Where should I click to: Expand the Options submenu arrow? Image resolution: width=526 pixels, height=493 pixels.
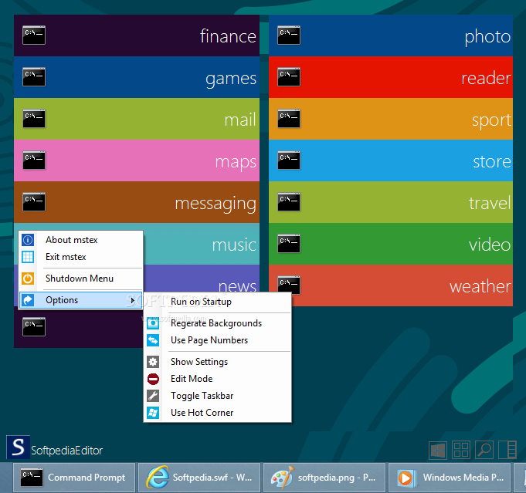133,300
